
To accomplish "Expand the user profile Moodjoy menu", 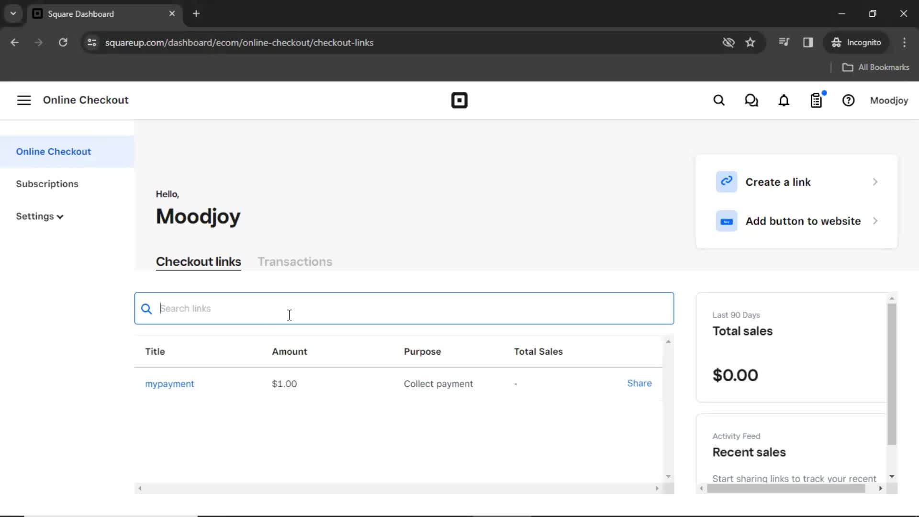I will pyautogui.click(x=889, y=101).
